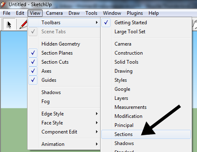The width and height of the screenshot is (197, 152).
Task: Enable the Measurements toolbar
Action: pos(146,107)
